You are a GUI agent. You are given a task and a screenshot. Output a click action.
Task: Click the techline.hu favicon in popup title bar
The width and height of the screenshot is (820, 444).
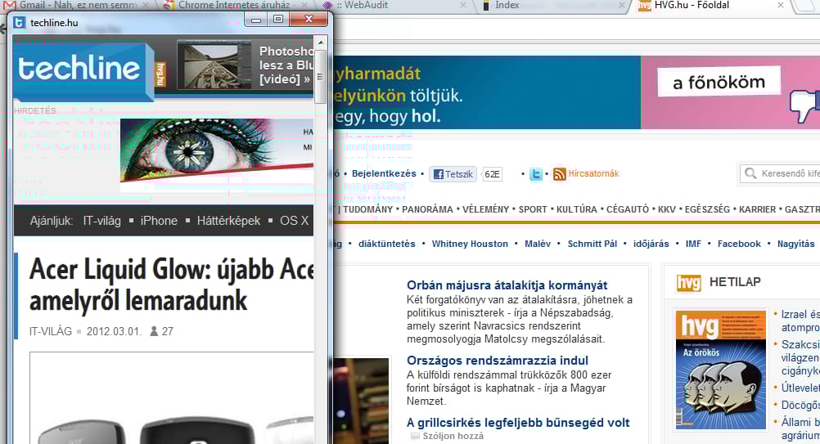pyautogui.click(x=20, y=22)
